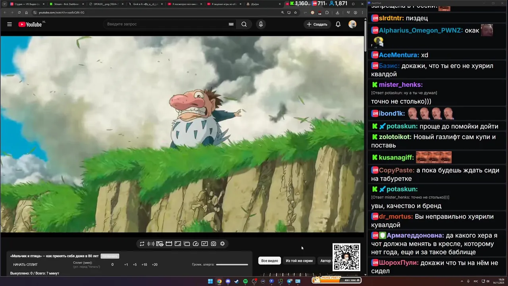Click the grey copy button beside video title
The height and width of the screenshot is (286, 508).
pos(110,256)
